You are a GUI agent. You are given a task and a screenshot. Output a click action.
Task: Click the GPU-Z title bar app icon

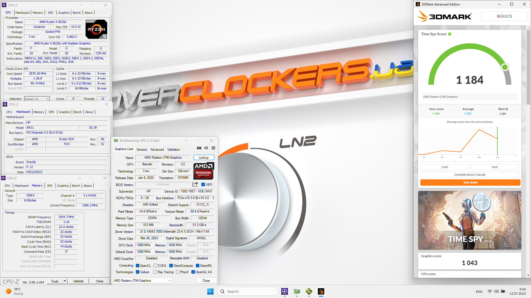116,141
